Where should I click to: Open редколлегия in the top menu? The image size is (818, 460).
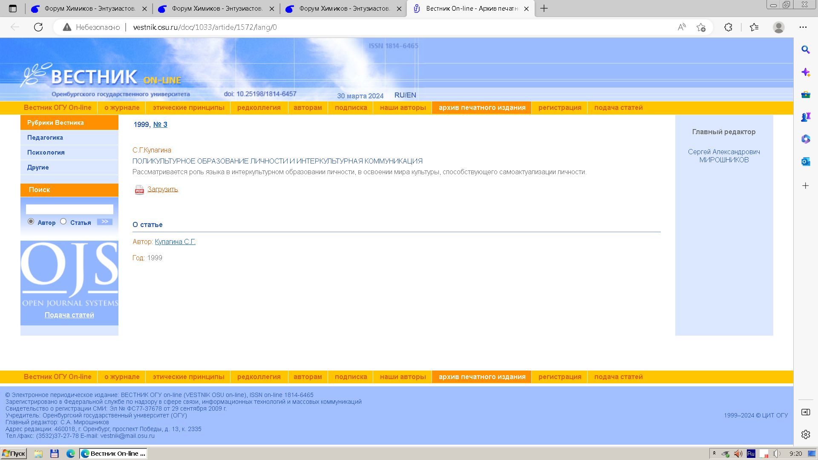[x=259, y=108]
